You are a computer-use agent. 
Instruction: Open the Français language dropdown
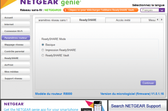(153, 10)
